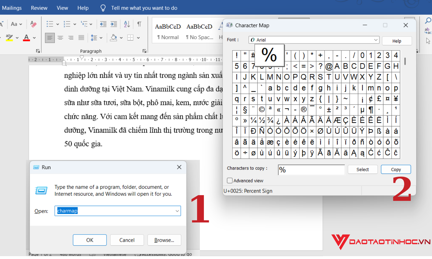Justify the paragraph text
The image size is (432, 259).
tap(82, 38)
